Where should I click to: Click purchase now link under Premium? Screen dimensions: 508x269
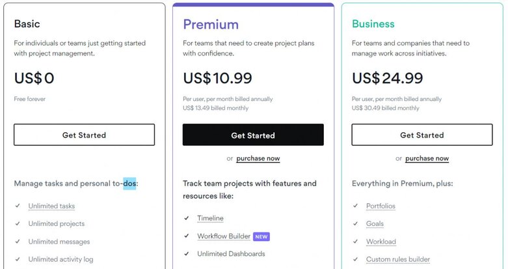[x=258, y=158]
